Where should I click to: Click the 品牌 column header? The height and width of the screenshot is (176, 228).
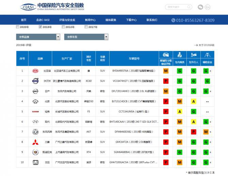click(x=40, y=59)
